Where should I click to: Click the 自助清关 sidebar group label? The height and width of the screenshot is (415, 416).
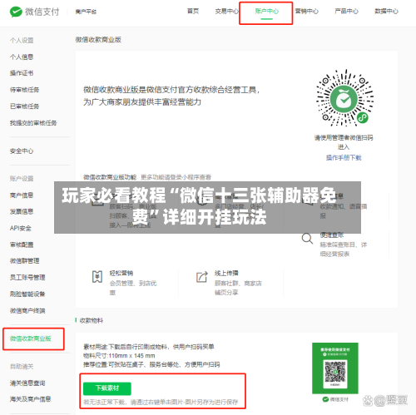click(x=22, y=367)
